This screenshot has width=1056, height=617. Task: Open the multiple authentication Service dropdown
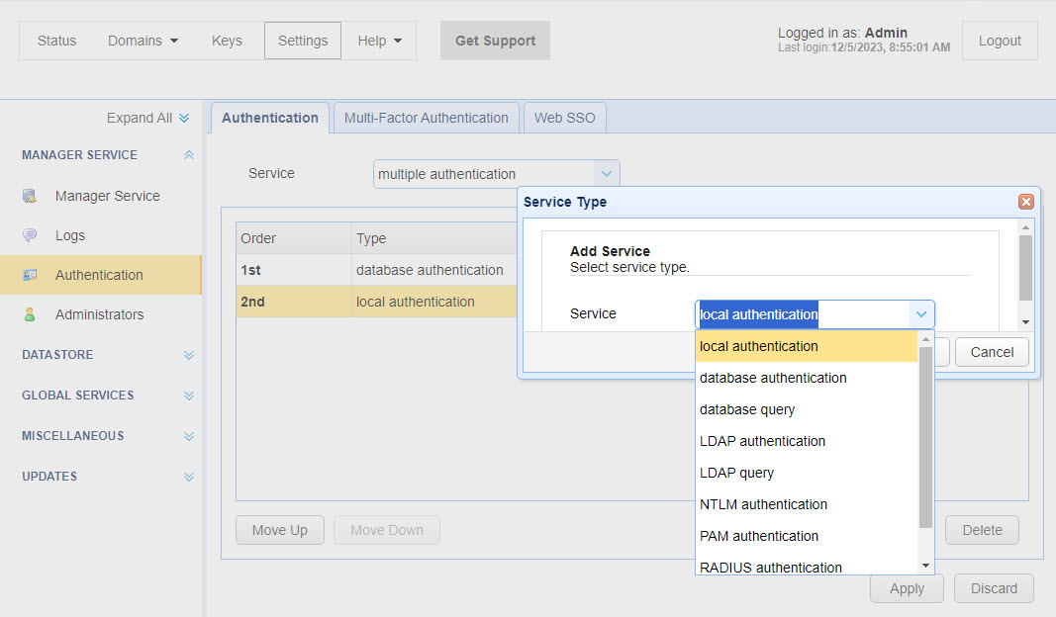tap(608, 174)
